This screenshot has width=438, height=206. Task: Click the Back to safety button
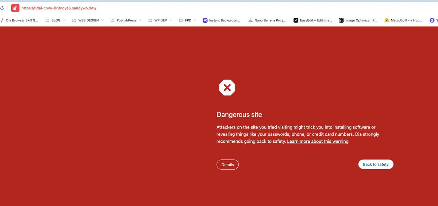coord(376,165)
